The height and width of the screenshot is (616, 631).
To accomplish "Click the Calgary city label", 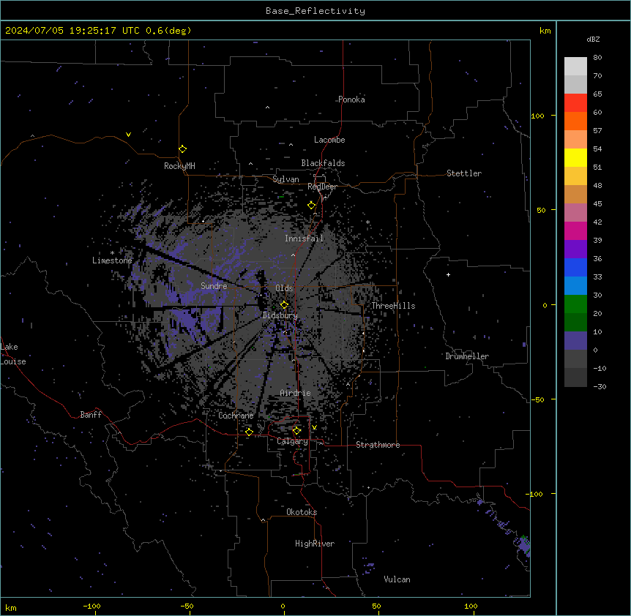I will (x=292, y=441).
